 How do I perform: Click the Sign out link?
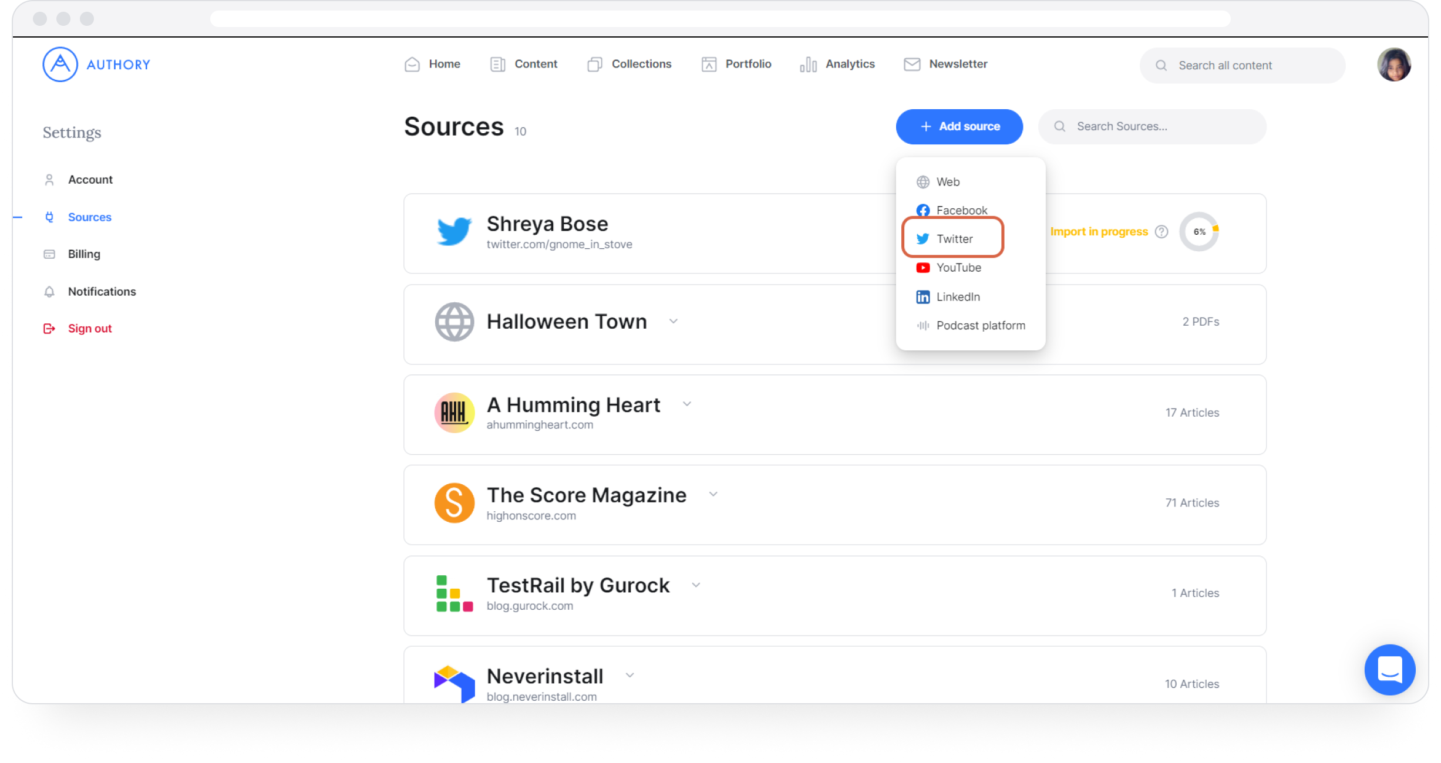coord(89,328)
